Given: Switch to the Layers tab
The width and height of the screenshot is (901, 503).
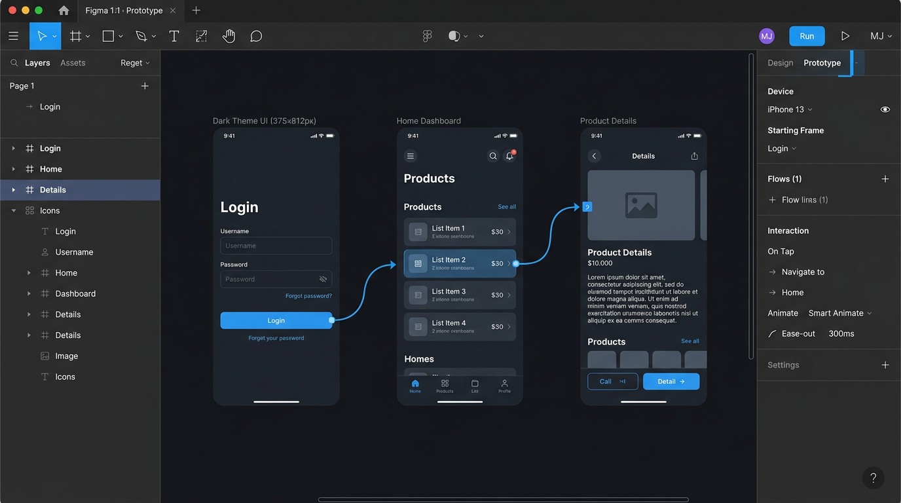Looking at the screenshot, I should tap(37, 63).
